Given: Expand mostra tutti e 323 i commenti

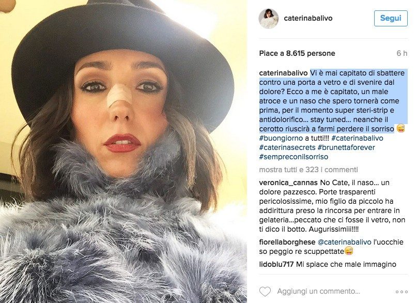Looking at the screenshot, I should [308, 170].
